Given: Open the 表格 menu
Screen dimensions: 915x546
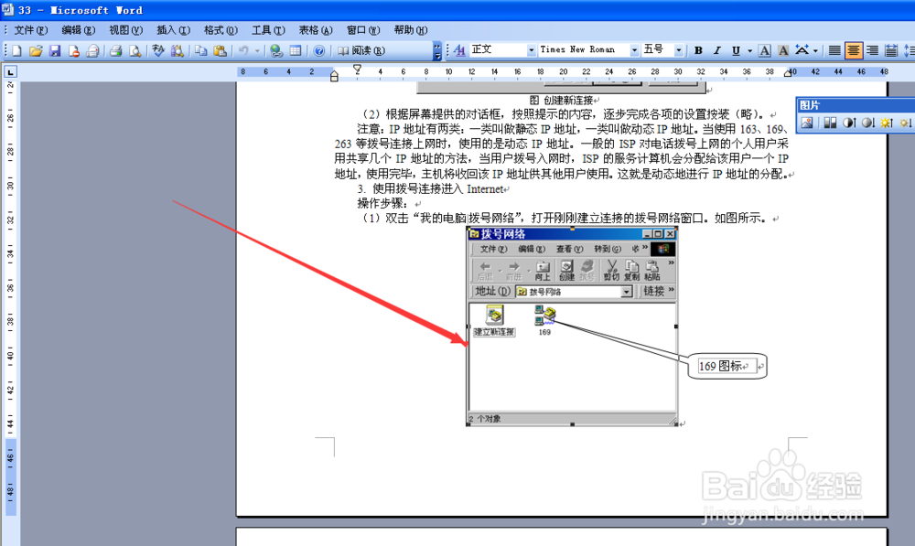Looking at the screenshot, I should [x=316, y=30].
